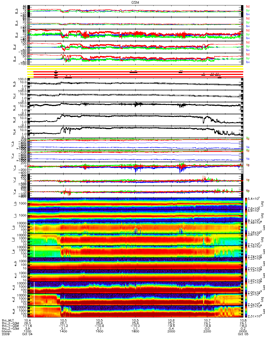The image size is (265, 342).
Task: Click the by legend of the B_d panel
Action: [x=248, y=46]
